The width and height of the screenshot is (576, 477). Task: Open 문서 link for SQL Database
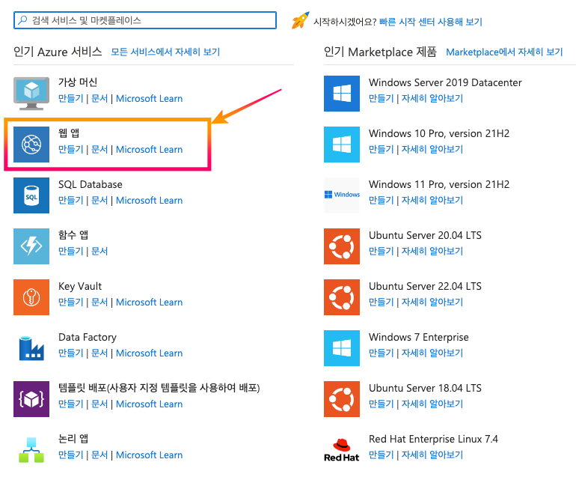(99, 201)
